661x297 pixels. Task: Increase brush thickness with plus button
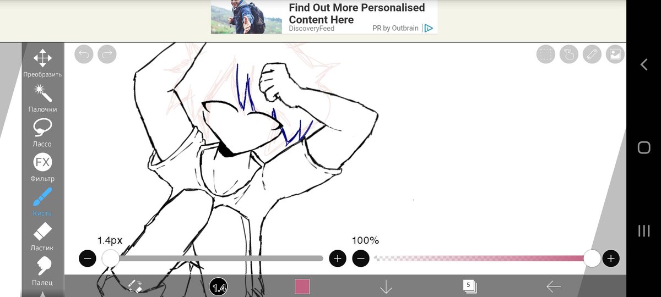click(338, 258)
